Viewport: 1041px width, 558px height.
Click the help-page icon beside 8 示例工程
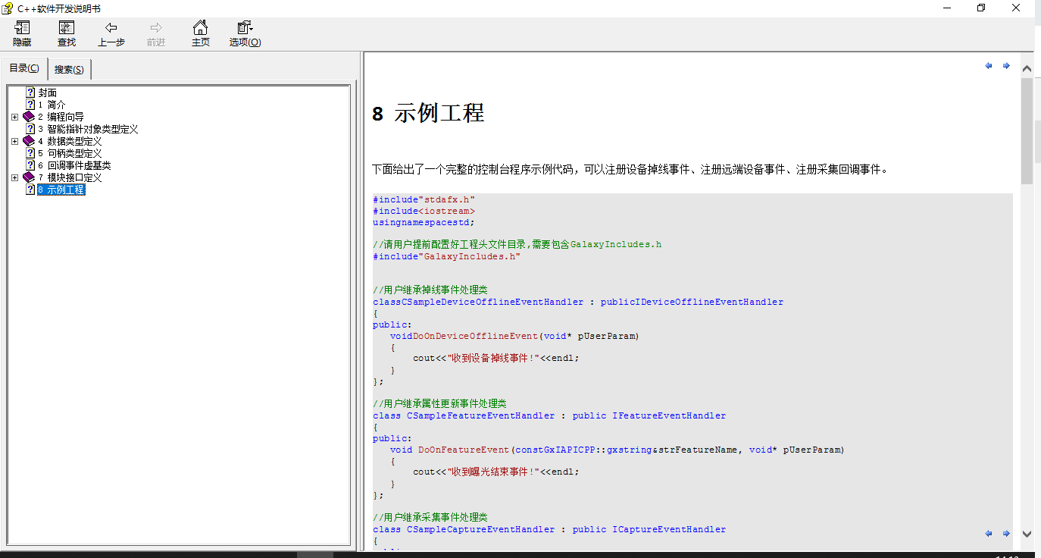[30, 190]
